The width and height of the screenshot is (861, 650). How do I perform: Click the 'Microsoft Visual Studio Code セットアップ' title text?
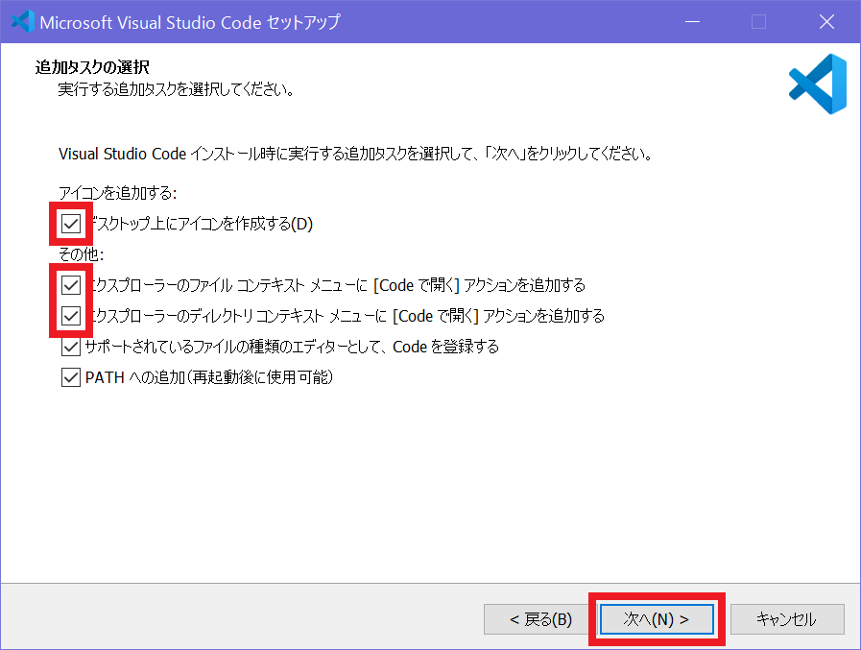(190, 21)
